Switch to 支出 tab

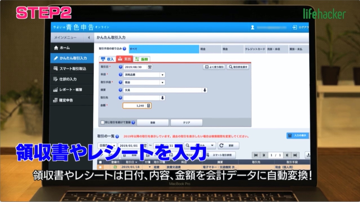124,59
